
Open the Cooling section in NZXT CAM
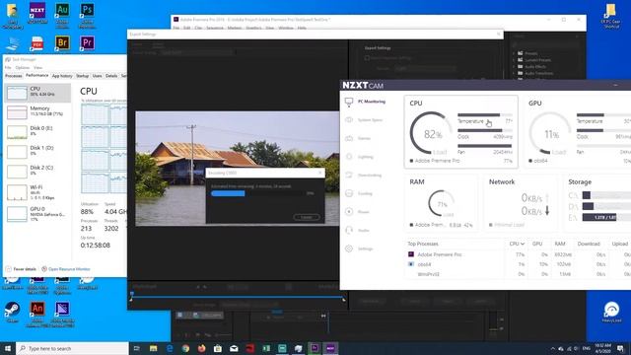(359, 193)
